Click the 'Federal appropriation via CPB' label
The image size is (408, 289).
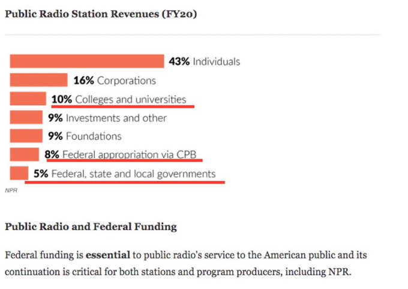pyautogui.click(x=130, y=155)
